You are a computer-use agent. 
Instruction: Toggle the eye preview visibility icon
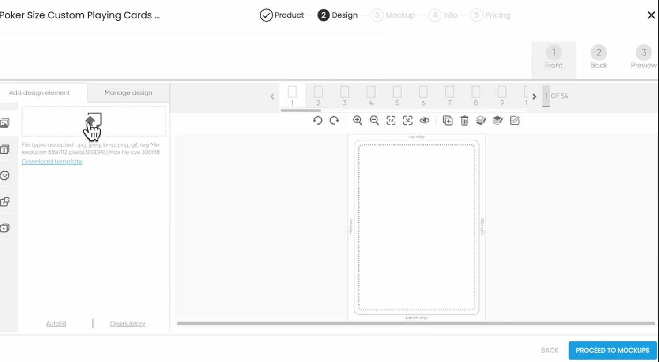[x=425, y=121]
